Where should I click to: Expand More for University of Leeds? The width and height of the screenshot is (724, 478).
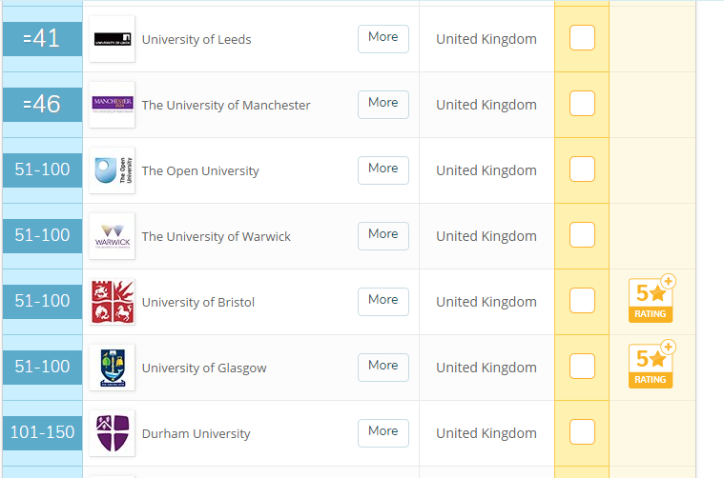pyautogui.click(x=383, y=37)
